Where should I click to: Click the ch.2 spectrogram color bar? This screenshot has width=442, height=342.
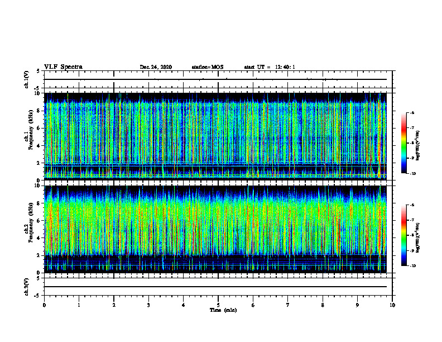click(x=403, y=235)
